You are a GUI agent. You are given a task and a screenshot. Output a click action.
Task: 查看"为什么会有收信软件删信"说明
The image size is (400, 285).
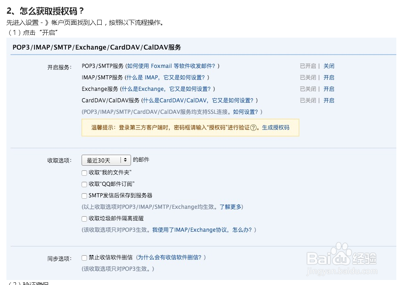tap(170, 257)
